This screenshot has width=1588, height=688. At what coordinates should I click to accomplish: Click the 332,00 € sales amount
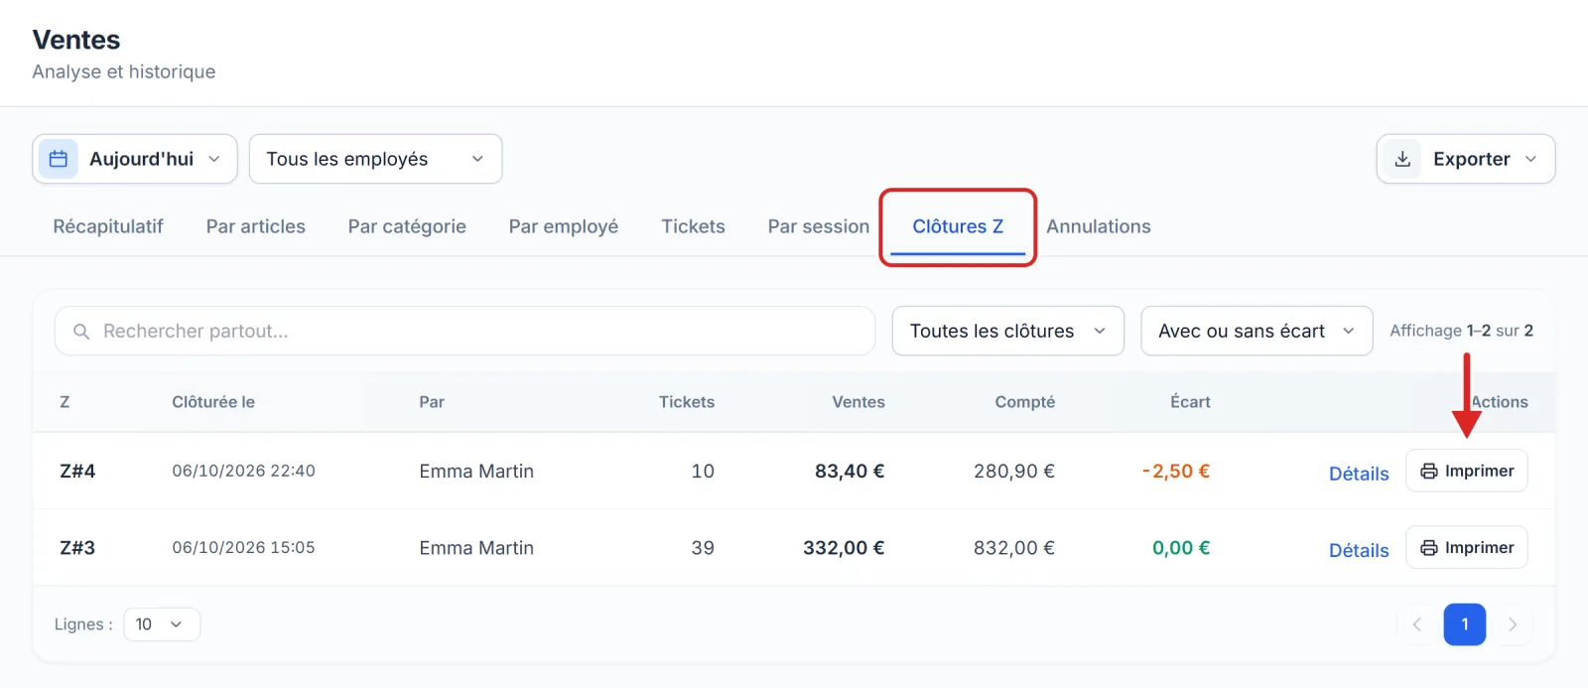pos(844,548)
